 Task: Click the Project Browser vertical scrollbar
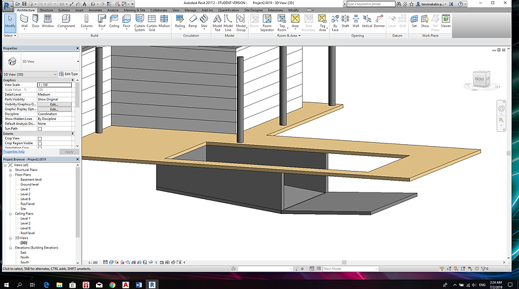78,202
